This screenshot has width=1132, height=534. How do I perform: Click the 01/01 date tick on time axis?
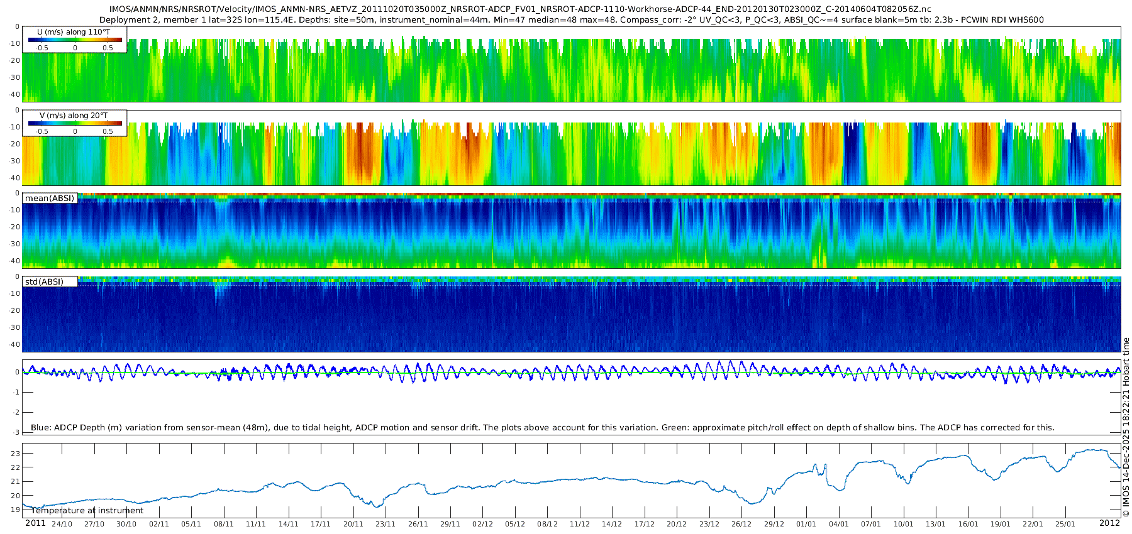(806, 524)
